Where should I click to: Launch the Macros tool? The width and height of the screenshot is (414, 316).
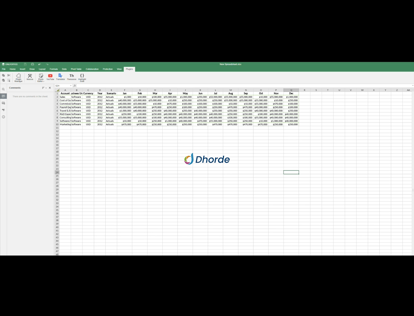(30, 77)
